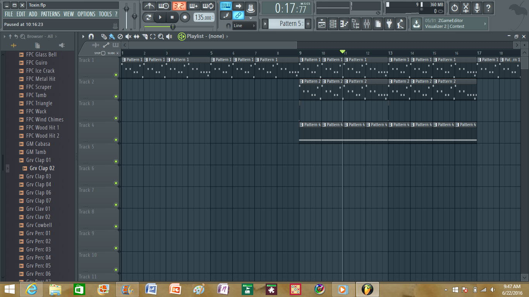This screenshot has width=529, height=297.
Task: Stop playback with the stop button
Action: (x=172, y=17)
